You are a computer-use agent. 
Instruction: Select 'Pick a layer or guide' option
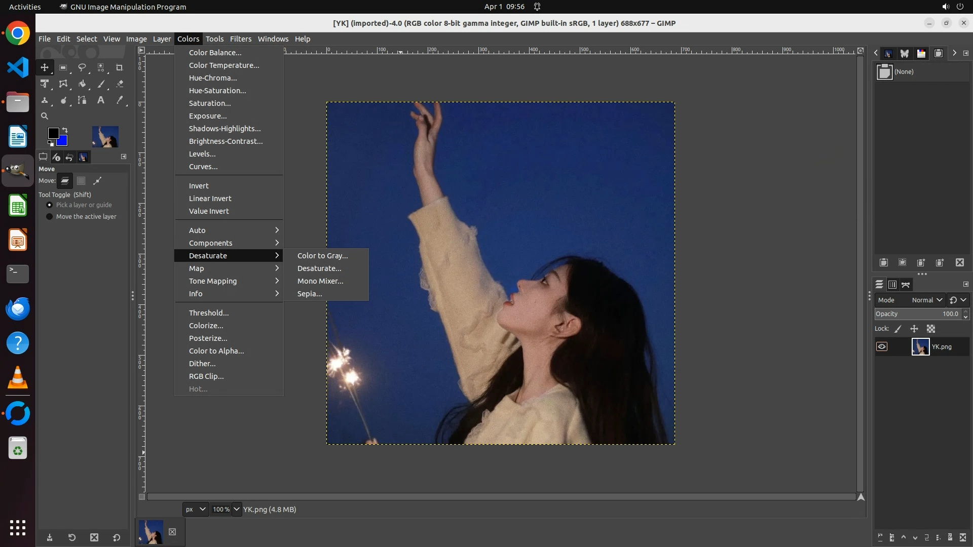(x=49, y=205)
